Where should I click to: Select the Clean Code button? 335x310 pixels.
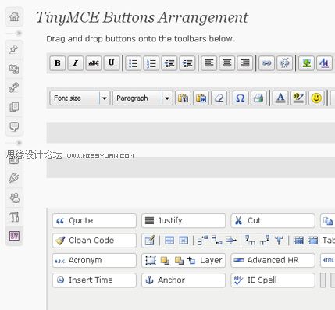click(94, 241)
